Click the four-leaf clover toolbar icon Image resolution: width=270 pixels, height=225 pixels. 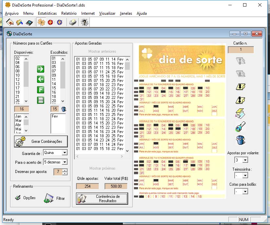41,22
